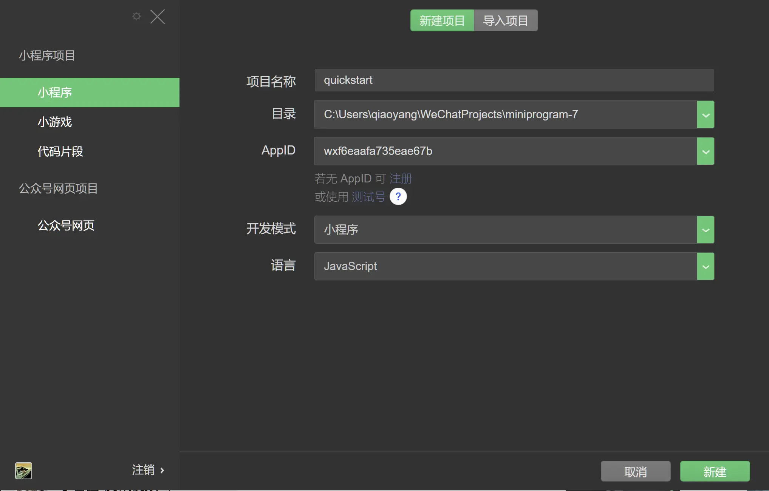Click the user avatar thumbnail
The height and width of the screenshot is (491, 769).
(x=23, y=471)
